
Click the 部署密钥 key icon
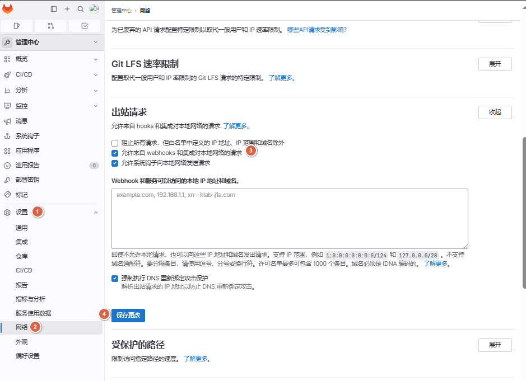coord(7,180)
